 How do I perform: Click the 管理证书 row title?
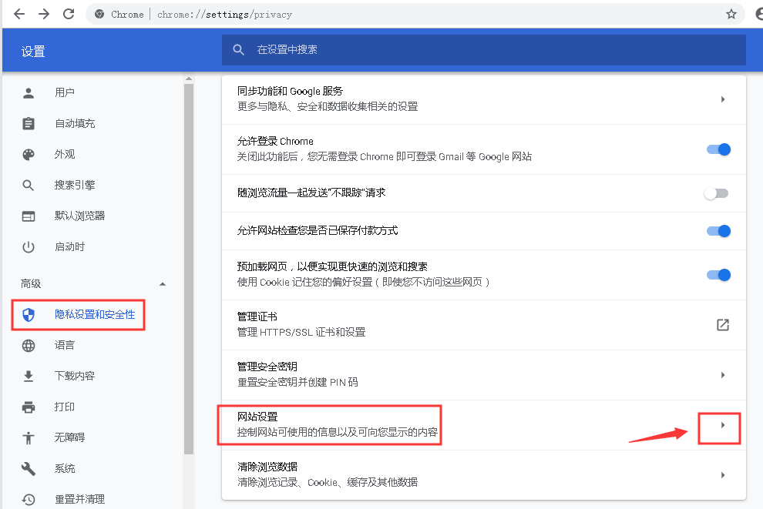pyautogui.click(x=257, y=316)
